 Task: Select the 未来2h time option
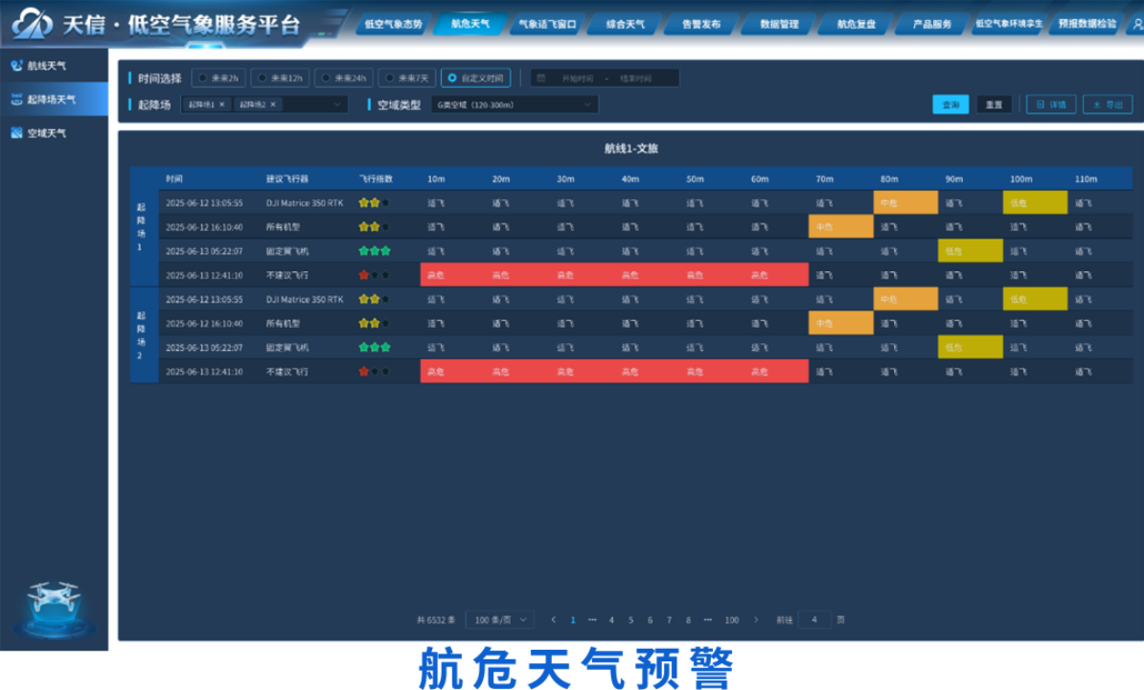[x=218, y=78]
